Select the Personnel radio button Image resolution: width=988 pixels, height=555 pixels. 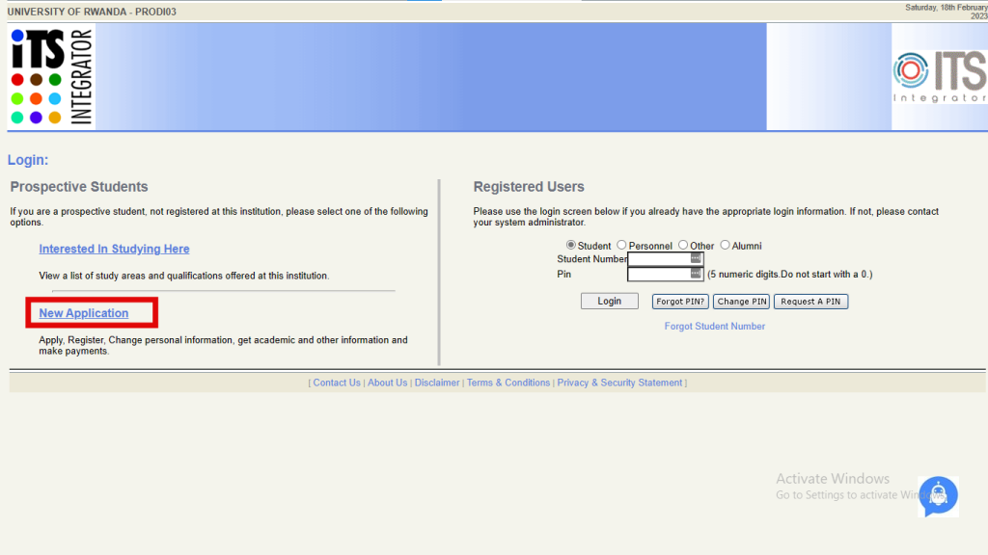point(621,245)
